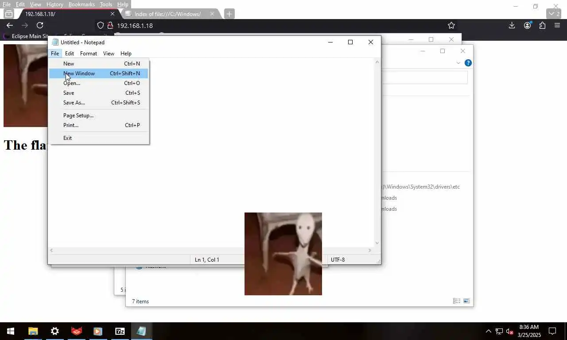This screenshot has width=567, height=340.
Task: Open the notification center icon
Action: 552,331
